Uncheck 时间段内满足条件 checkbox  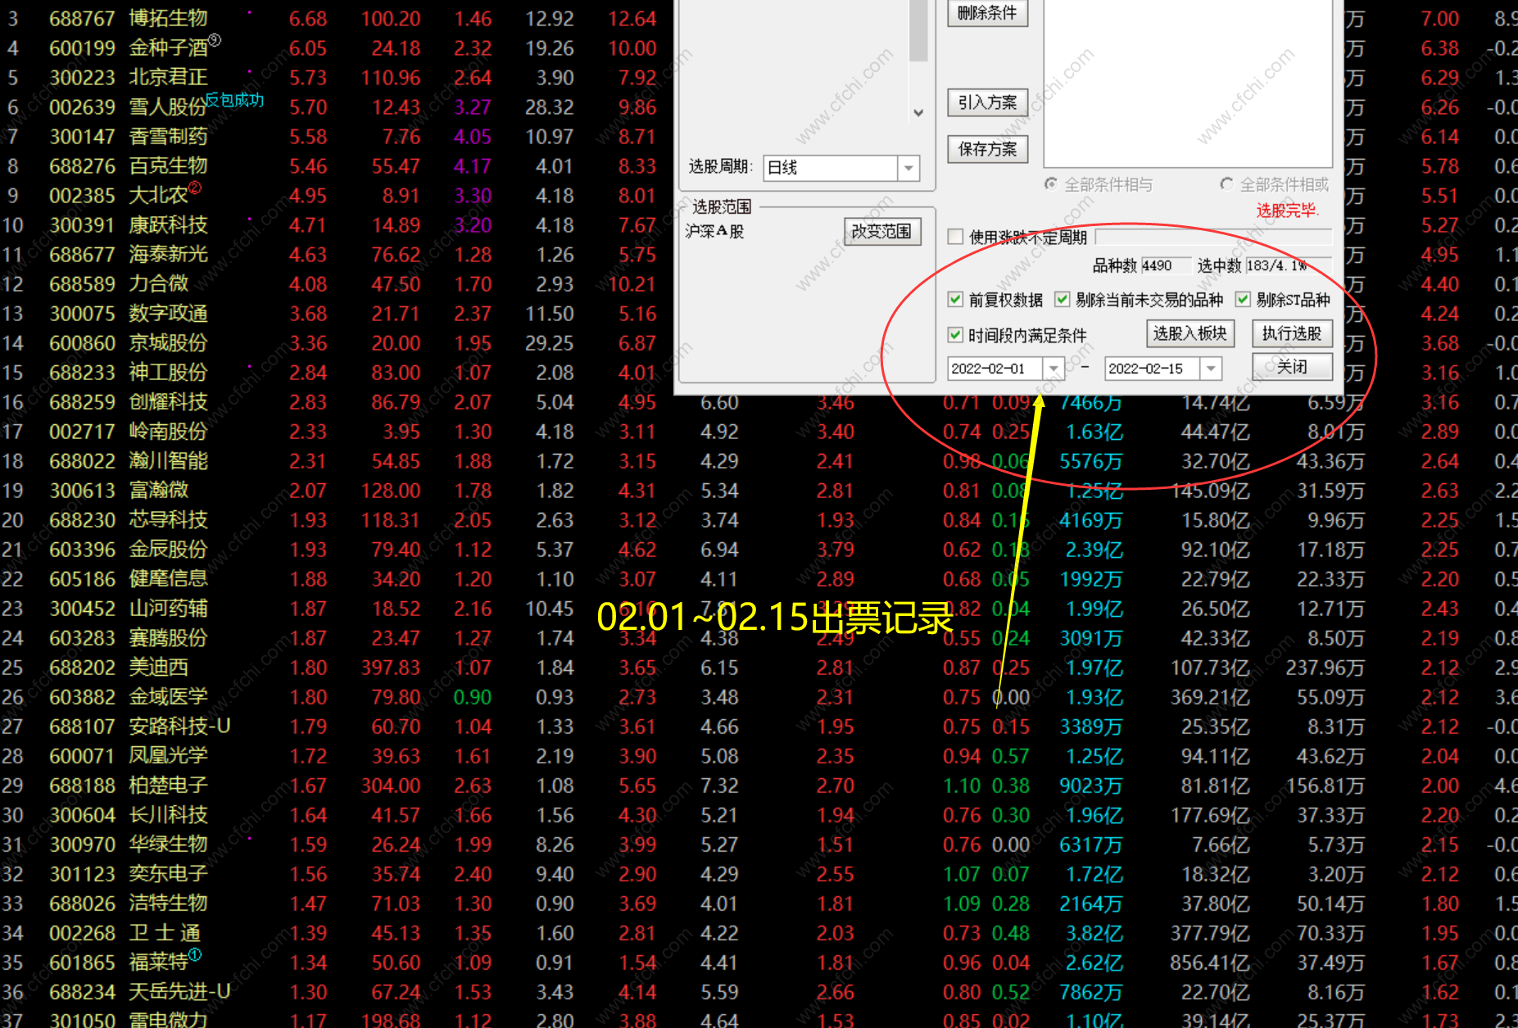coord(955,335)
